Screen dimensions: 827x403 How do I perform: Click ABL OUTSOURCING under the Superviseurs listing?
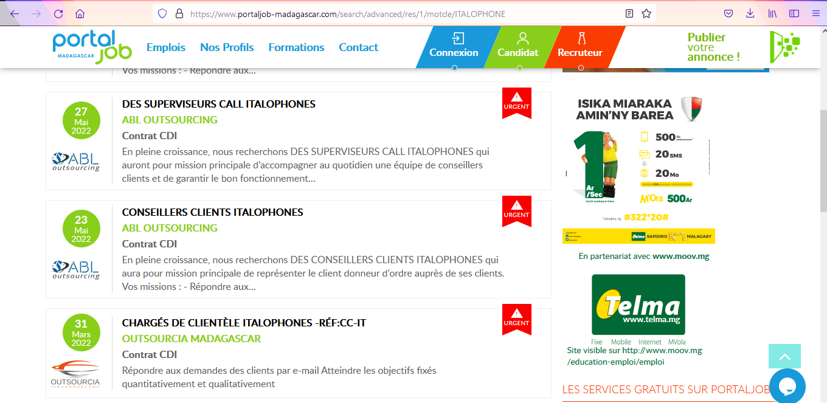170,120
